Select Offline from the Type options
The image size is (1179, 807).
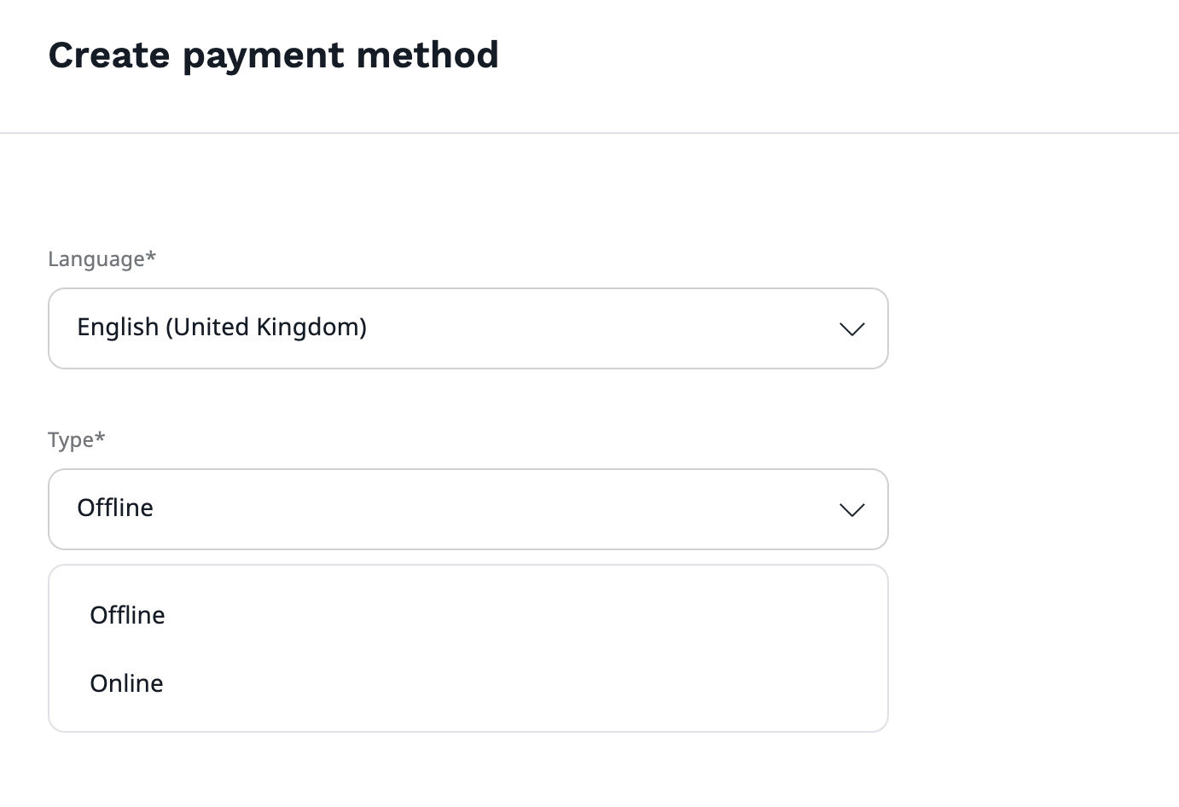pos(127,614)
